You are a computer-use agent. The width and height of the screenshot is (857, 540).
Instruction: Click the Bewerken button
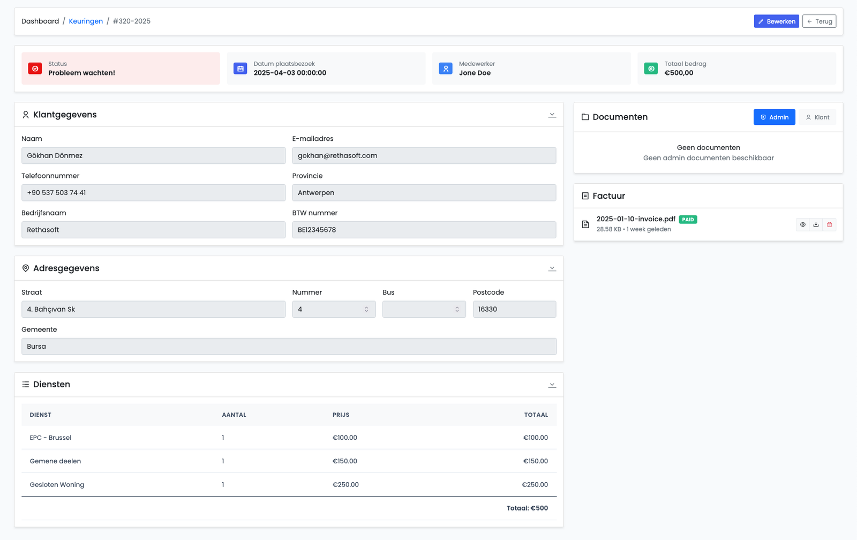[x=776, y=21]
